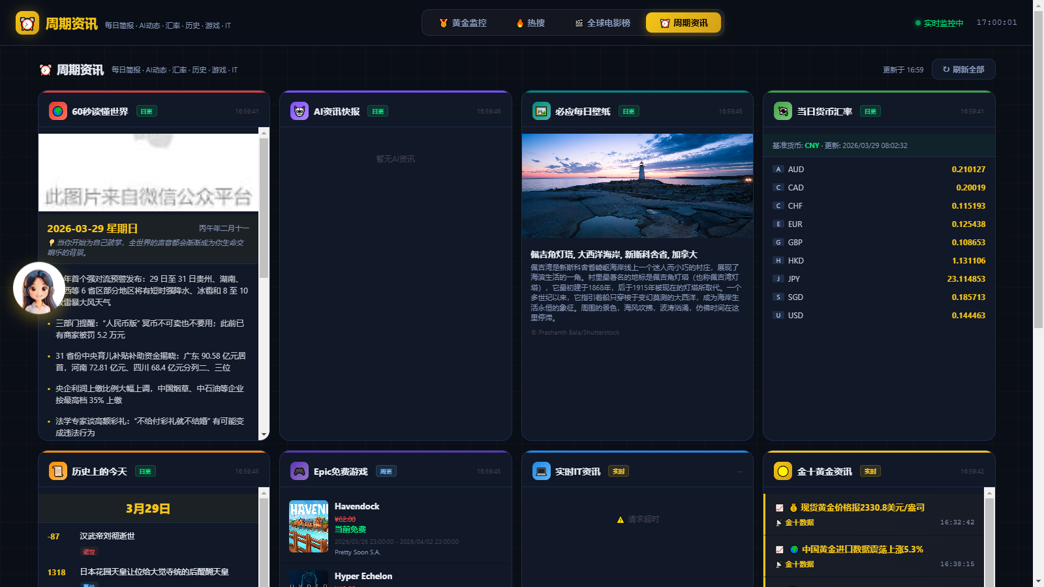The height and width of the screenshot is (587, 1044).
Task: Select the AUD exchange rate row
Action: point(879,169)
